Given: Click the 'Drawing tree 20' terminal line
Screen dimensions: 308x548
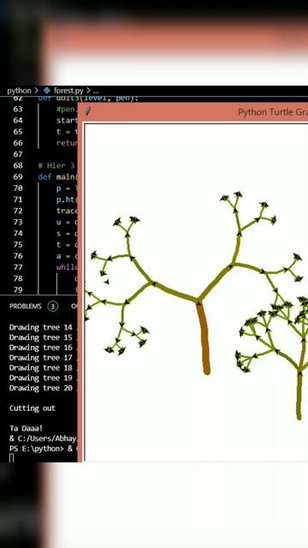Looking at the screenshot, I should (x=40, y=388).
